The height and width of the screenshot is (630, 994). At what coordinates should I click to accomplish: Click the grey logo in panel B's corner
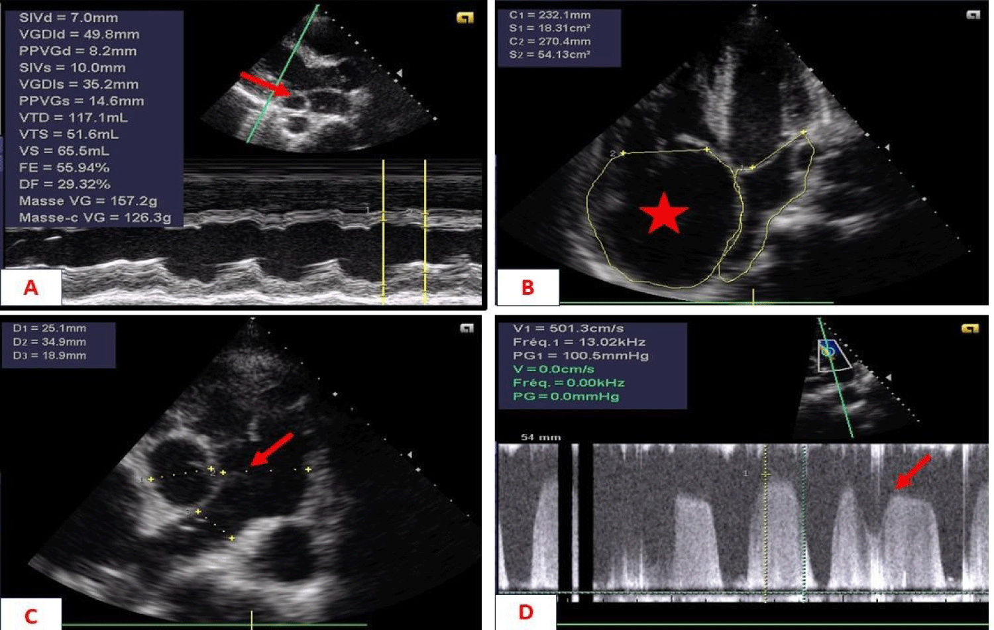tap(973, 15)
